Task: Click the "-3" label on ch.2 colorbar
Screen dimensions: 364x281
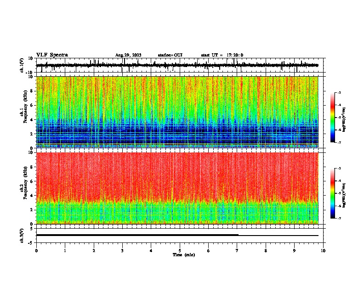Action: (x=339, y=169)
